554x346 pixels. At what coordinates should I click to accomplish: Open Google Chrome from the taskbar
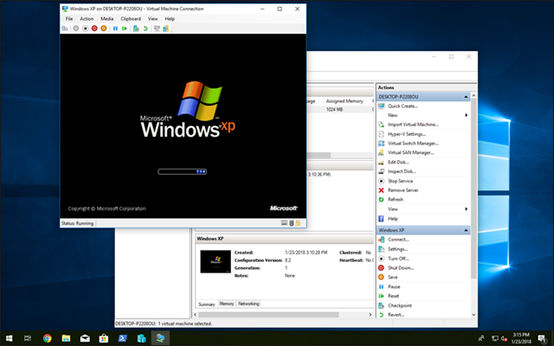coord(47,338)
